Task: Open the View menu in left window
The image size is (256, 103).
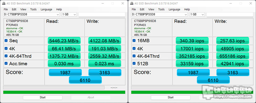Action: (23, 9)
